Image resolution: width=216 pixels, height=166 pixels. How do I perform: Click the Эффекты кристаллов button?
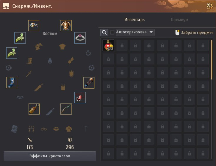tap(50, 156)
